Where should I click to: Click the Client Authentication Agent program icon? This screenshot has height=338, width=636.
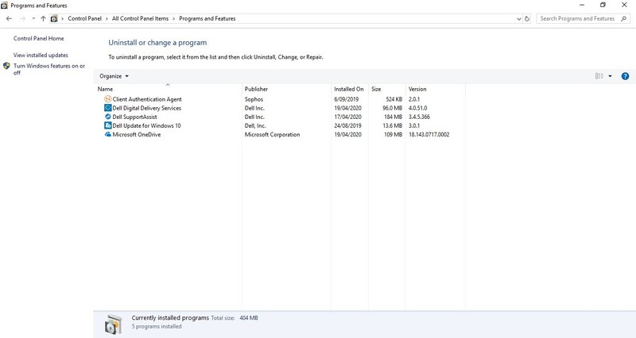[x=107, y=99]
